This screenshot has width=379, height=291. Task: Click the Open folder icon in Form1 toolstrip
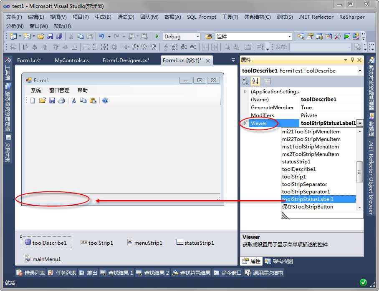42,100
